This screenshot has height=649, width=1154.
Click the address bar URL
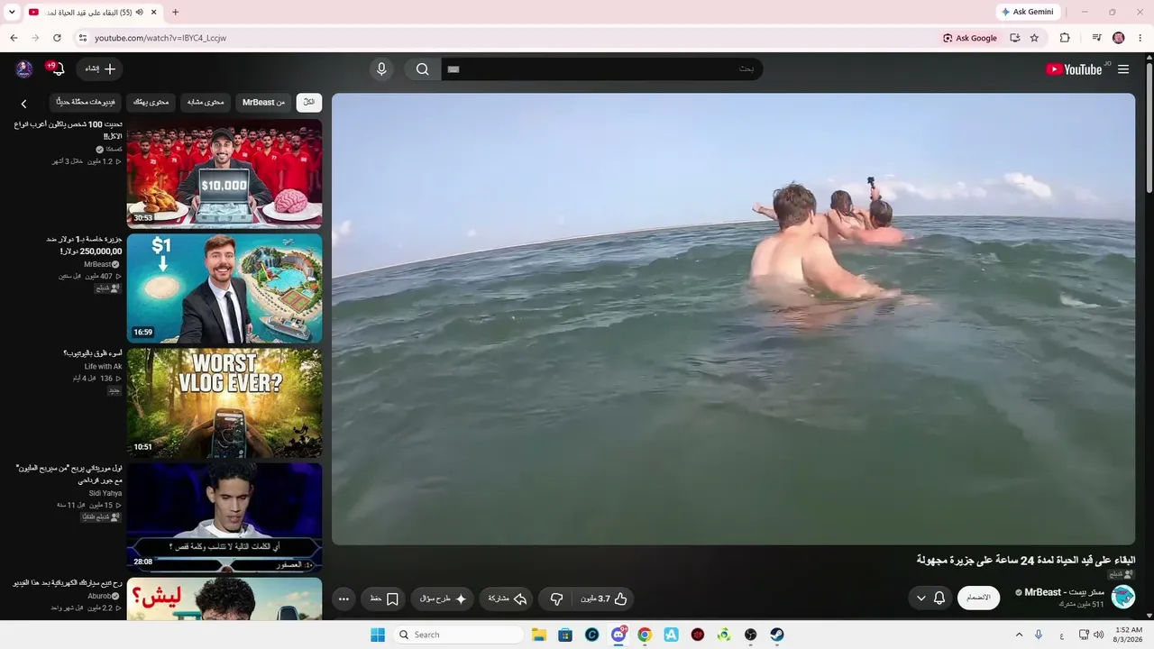point(160,38)
